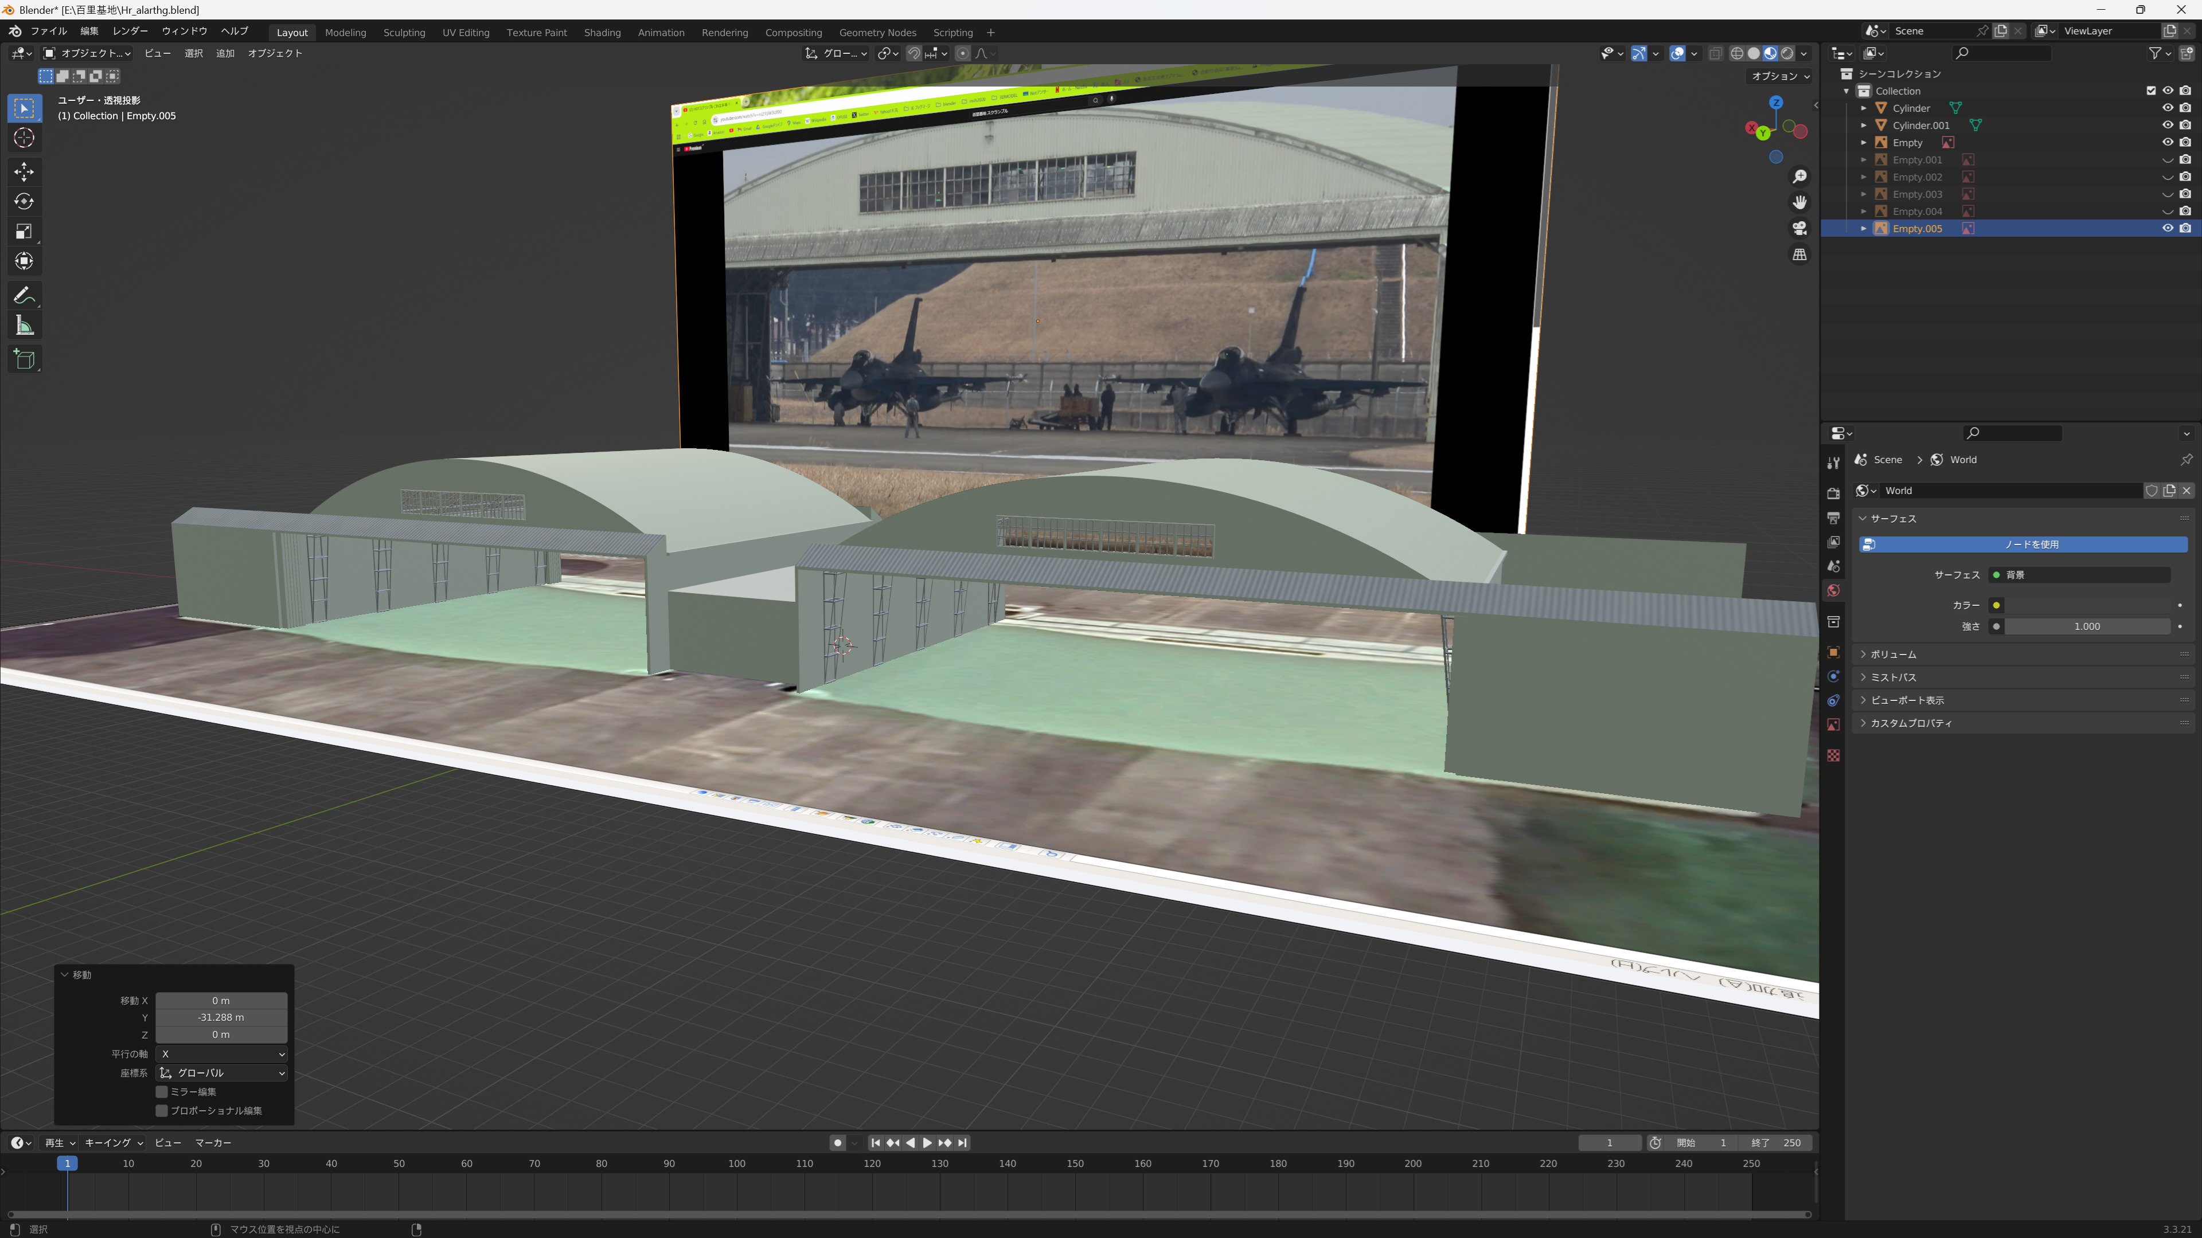Open the Texture properties tab

pyautogui.click(x=1833, y=755)
